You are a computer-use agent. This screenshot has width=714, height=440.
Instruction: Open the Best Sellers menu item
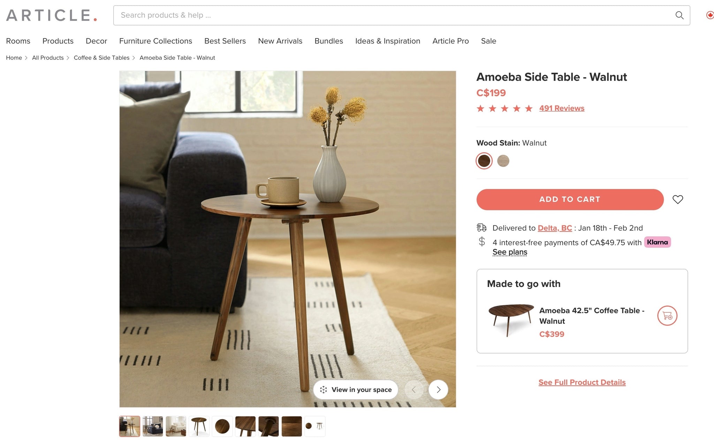(x=225, y=41)
